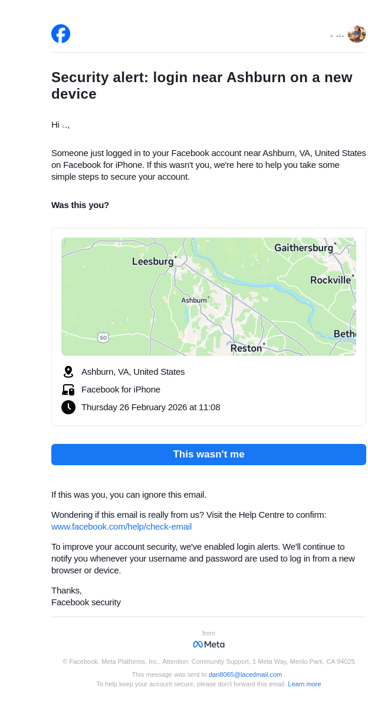The height and width of the screenshot is (717, 368).
Task: Click the Meta logo in footer
Action: coord(209,644)
